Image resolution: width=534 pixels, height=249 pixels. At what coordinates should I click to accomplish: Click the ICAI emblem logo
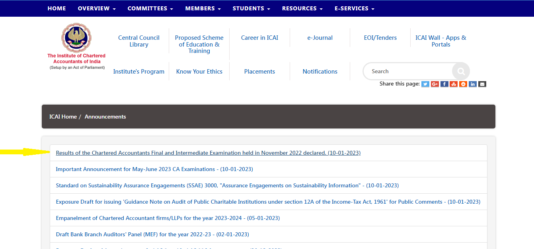click(x=76, y=37)
